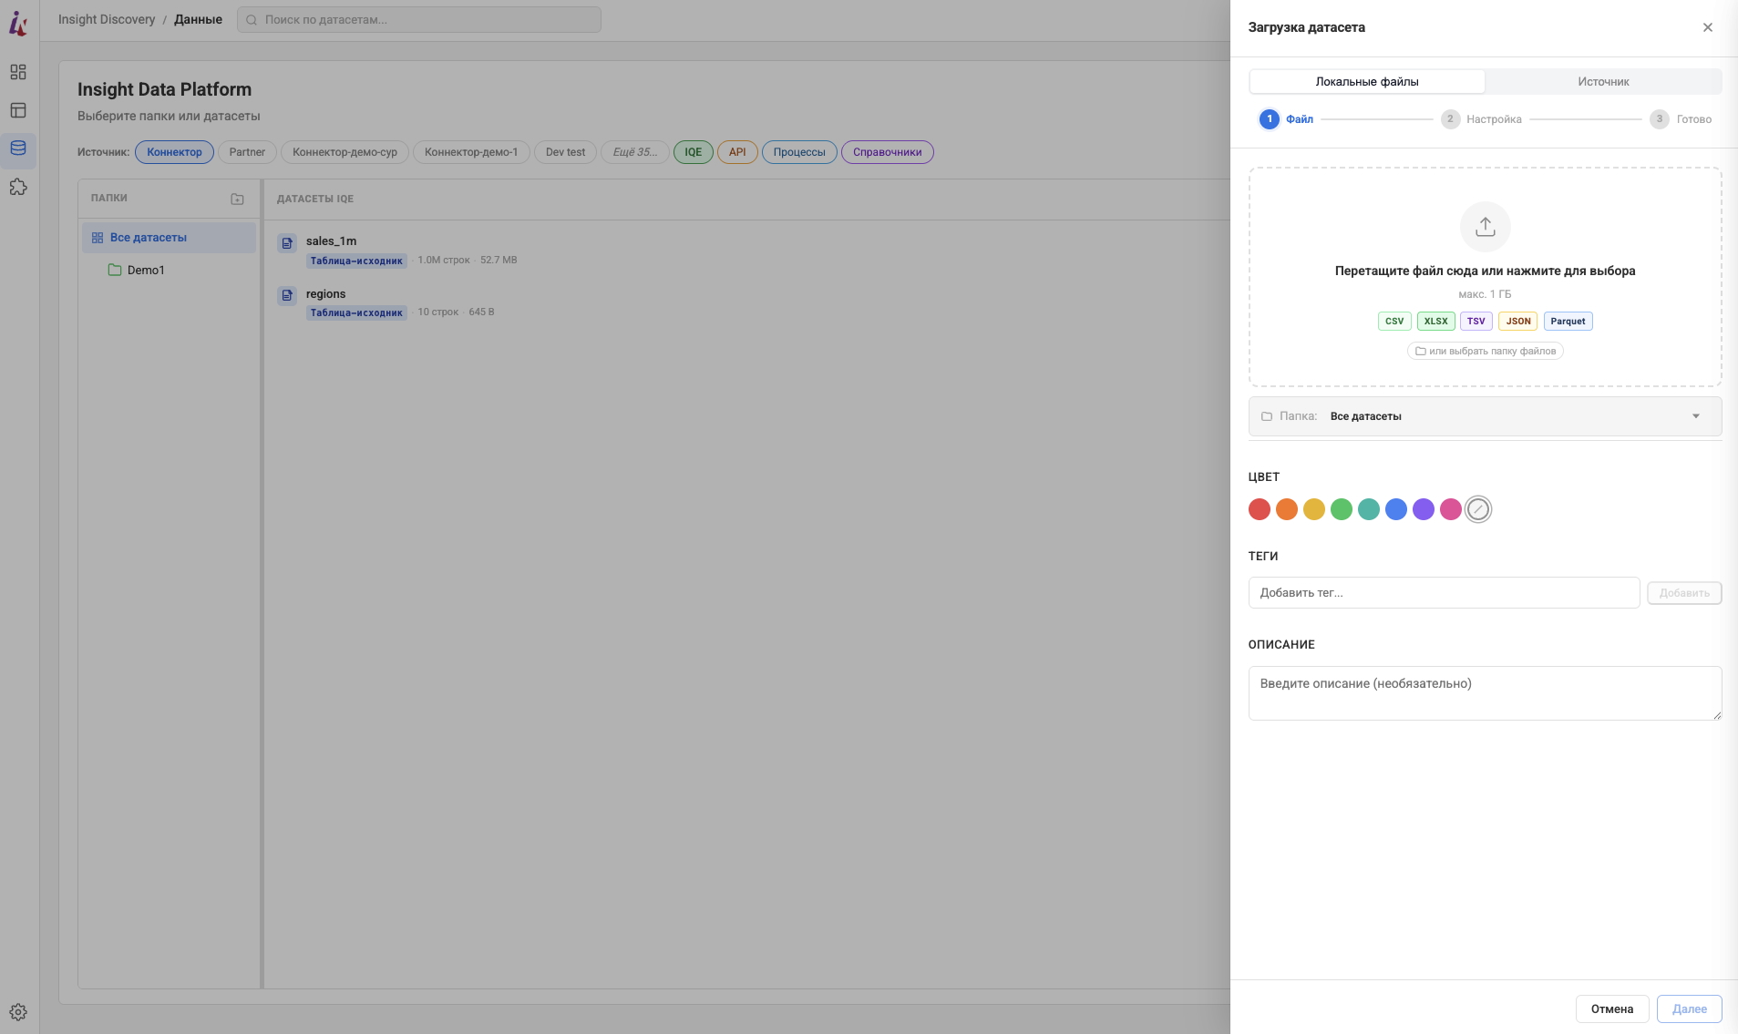
Task: Close the Загрузка датасета panel
Action: point(1708,27)
